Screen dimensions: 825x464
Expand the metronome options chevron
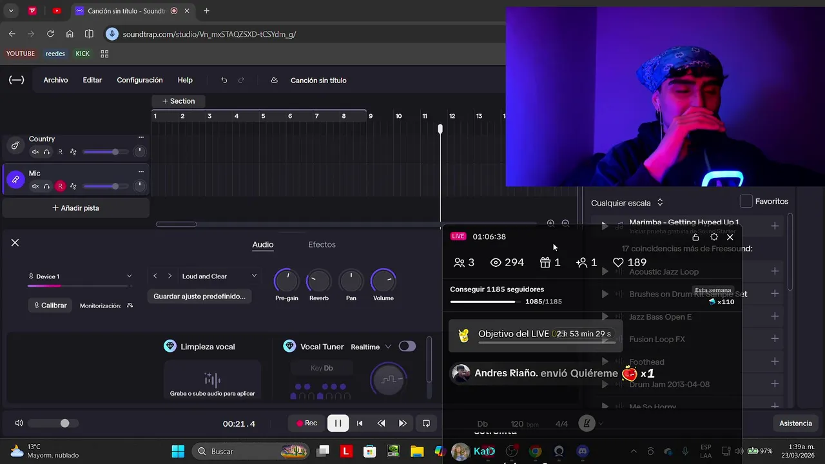coord(601,423)
